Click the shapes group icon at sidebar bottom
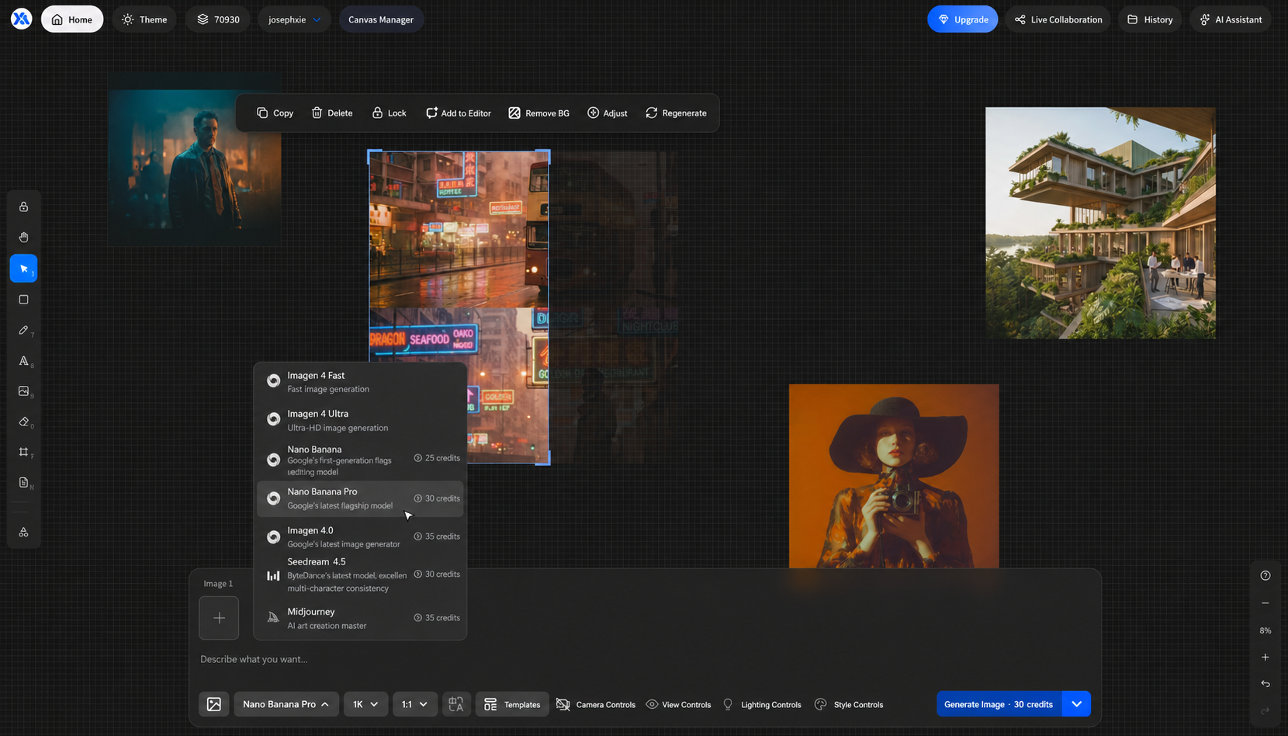This screenshot has width=1288, height=736. click(x=23, y=532)
